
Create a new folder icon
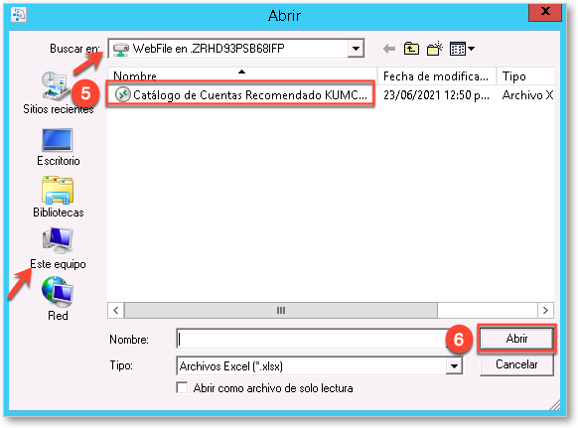(x=435, y=49)
